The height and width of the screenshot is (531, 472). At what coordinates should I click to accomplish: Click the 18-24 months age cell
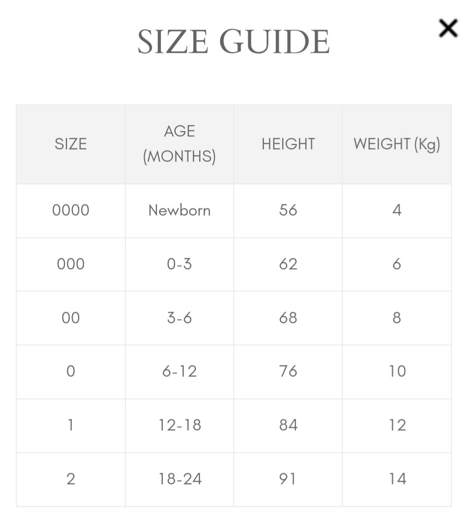pyautogui.click(x=180, y=479)
